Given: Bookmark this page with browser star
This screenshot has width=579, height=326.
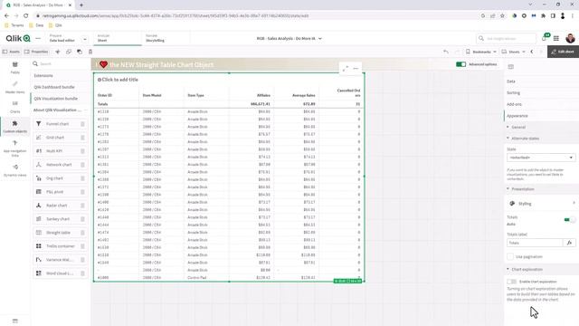Looking at the screenshot, I should [502, 16].
